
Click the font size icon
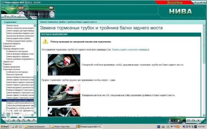(29, 120)
